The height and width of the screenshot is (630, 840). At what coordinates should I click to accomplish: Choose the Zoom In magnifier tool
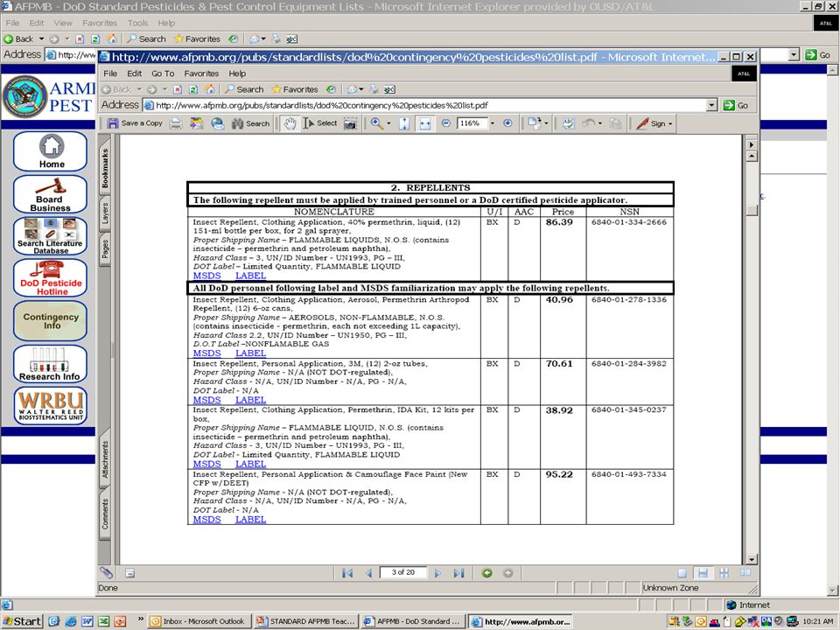pyautogui.click(x=376, y=123)
